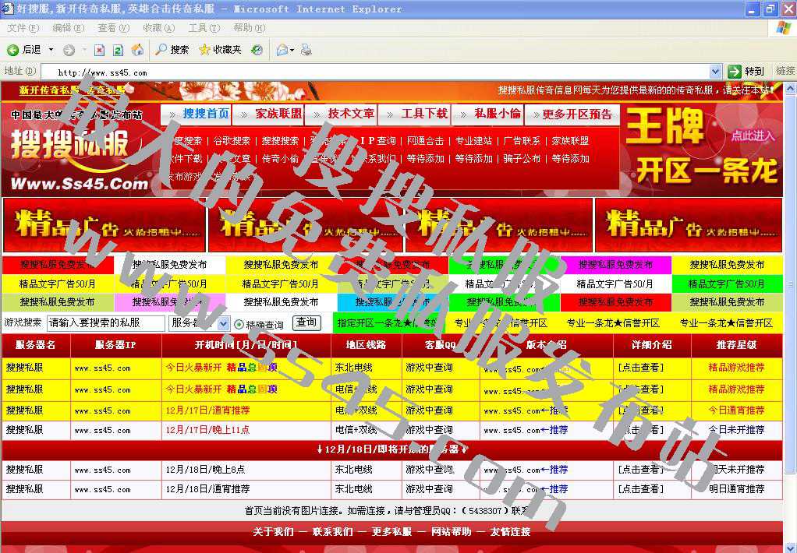797x553 pixels.
Task: Select the 精确查询 radio button
Action: coord(240,322)
